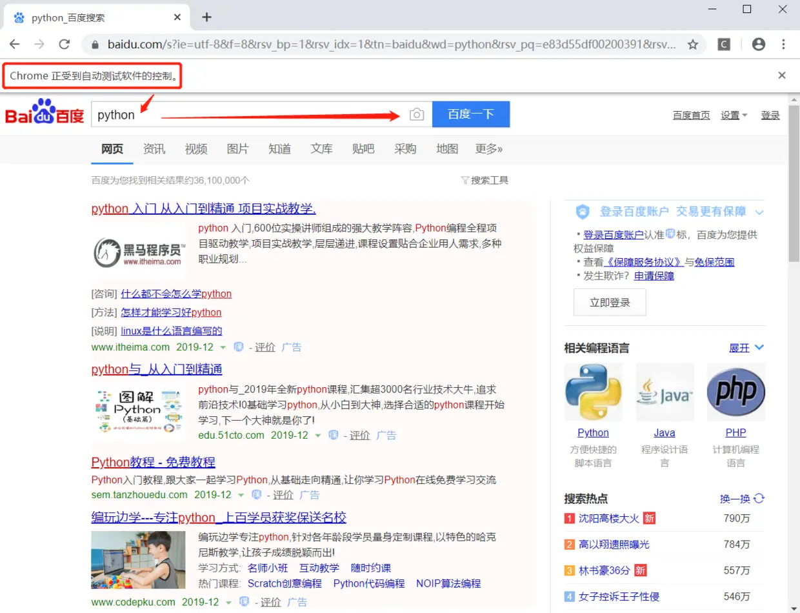Open Chrome three-dot menu
This screenshot has height=613, width=800.
[784, 45]
